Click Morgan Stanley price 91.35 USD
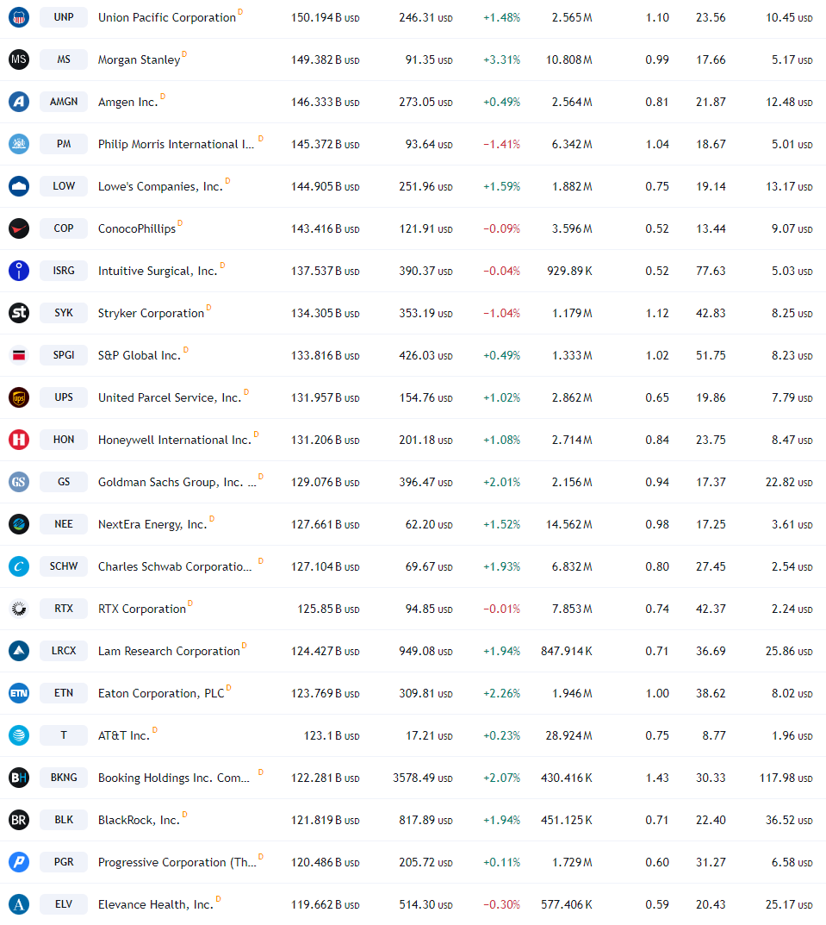 [429, 59]
